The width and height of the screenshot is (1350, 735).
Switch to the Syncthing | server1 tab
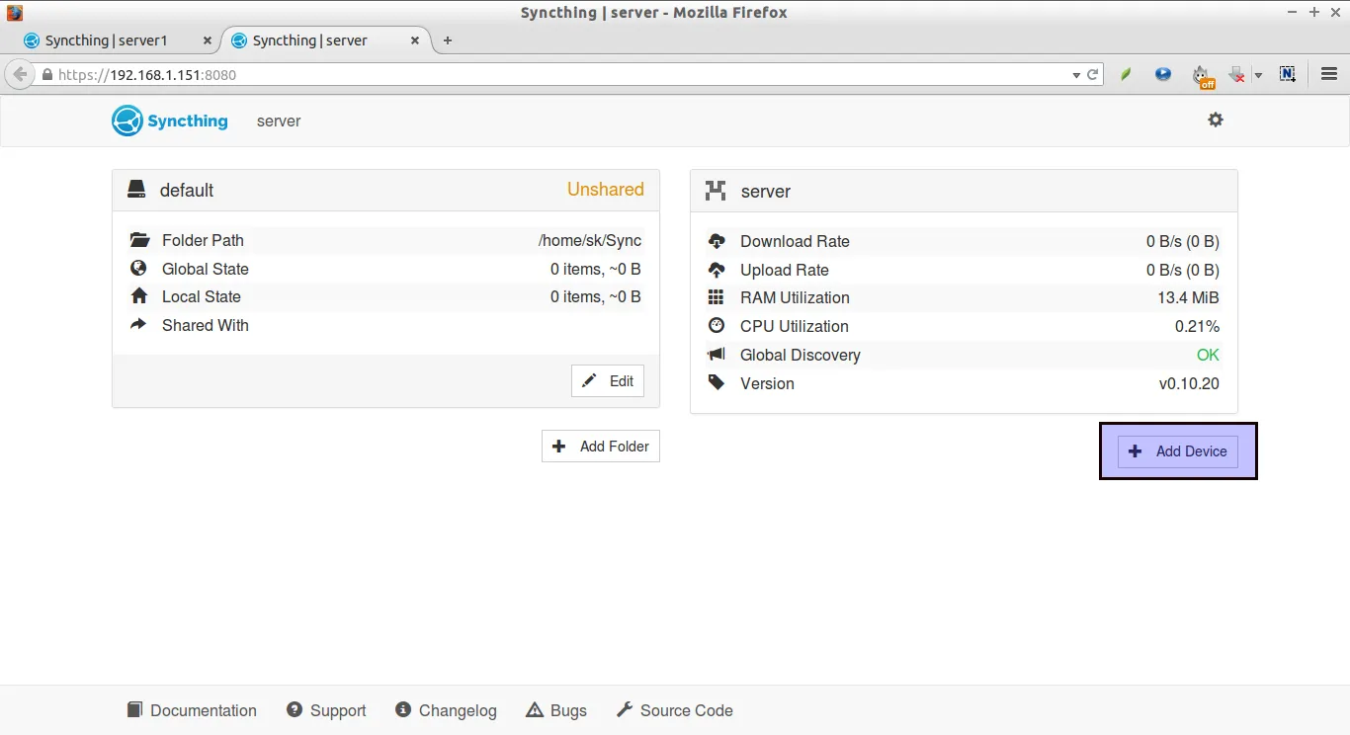pyautogui.click(x=107, y=41)
